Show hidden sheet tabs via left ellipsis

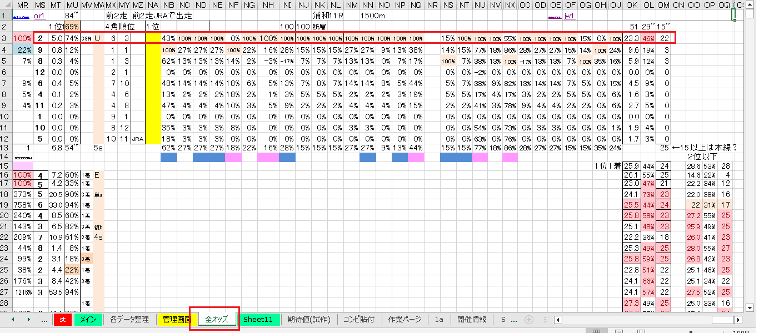pyautogui.click(x=44, y=320)
